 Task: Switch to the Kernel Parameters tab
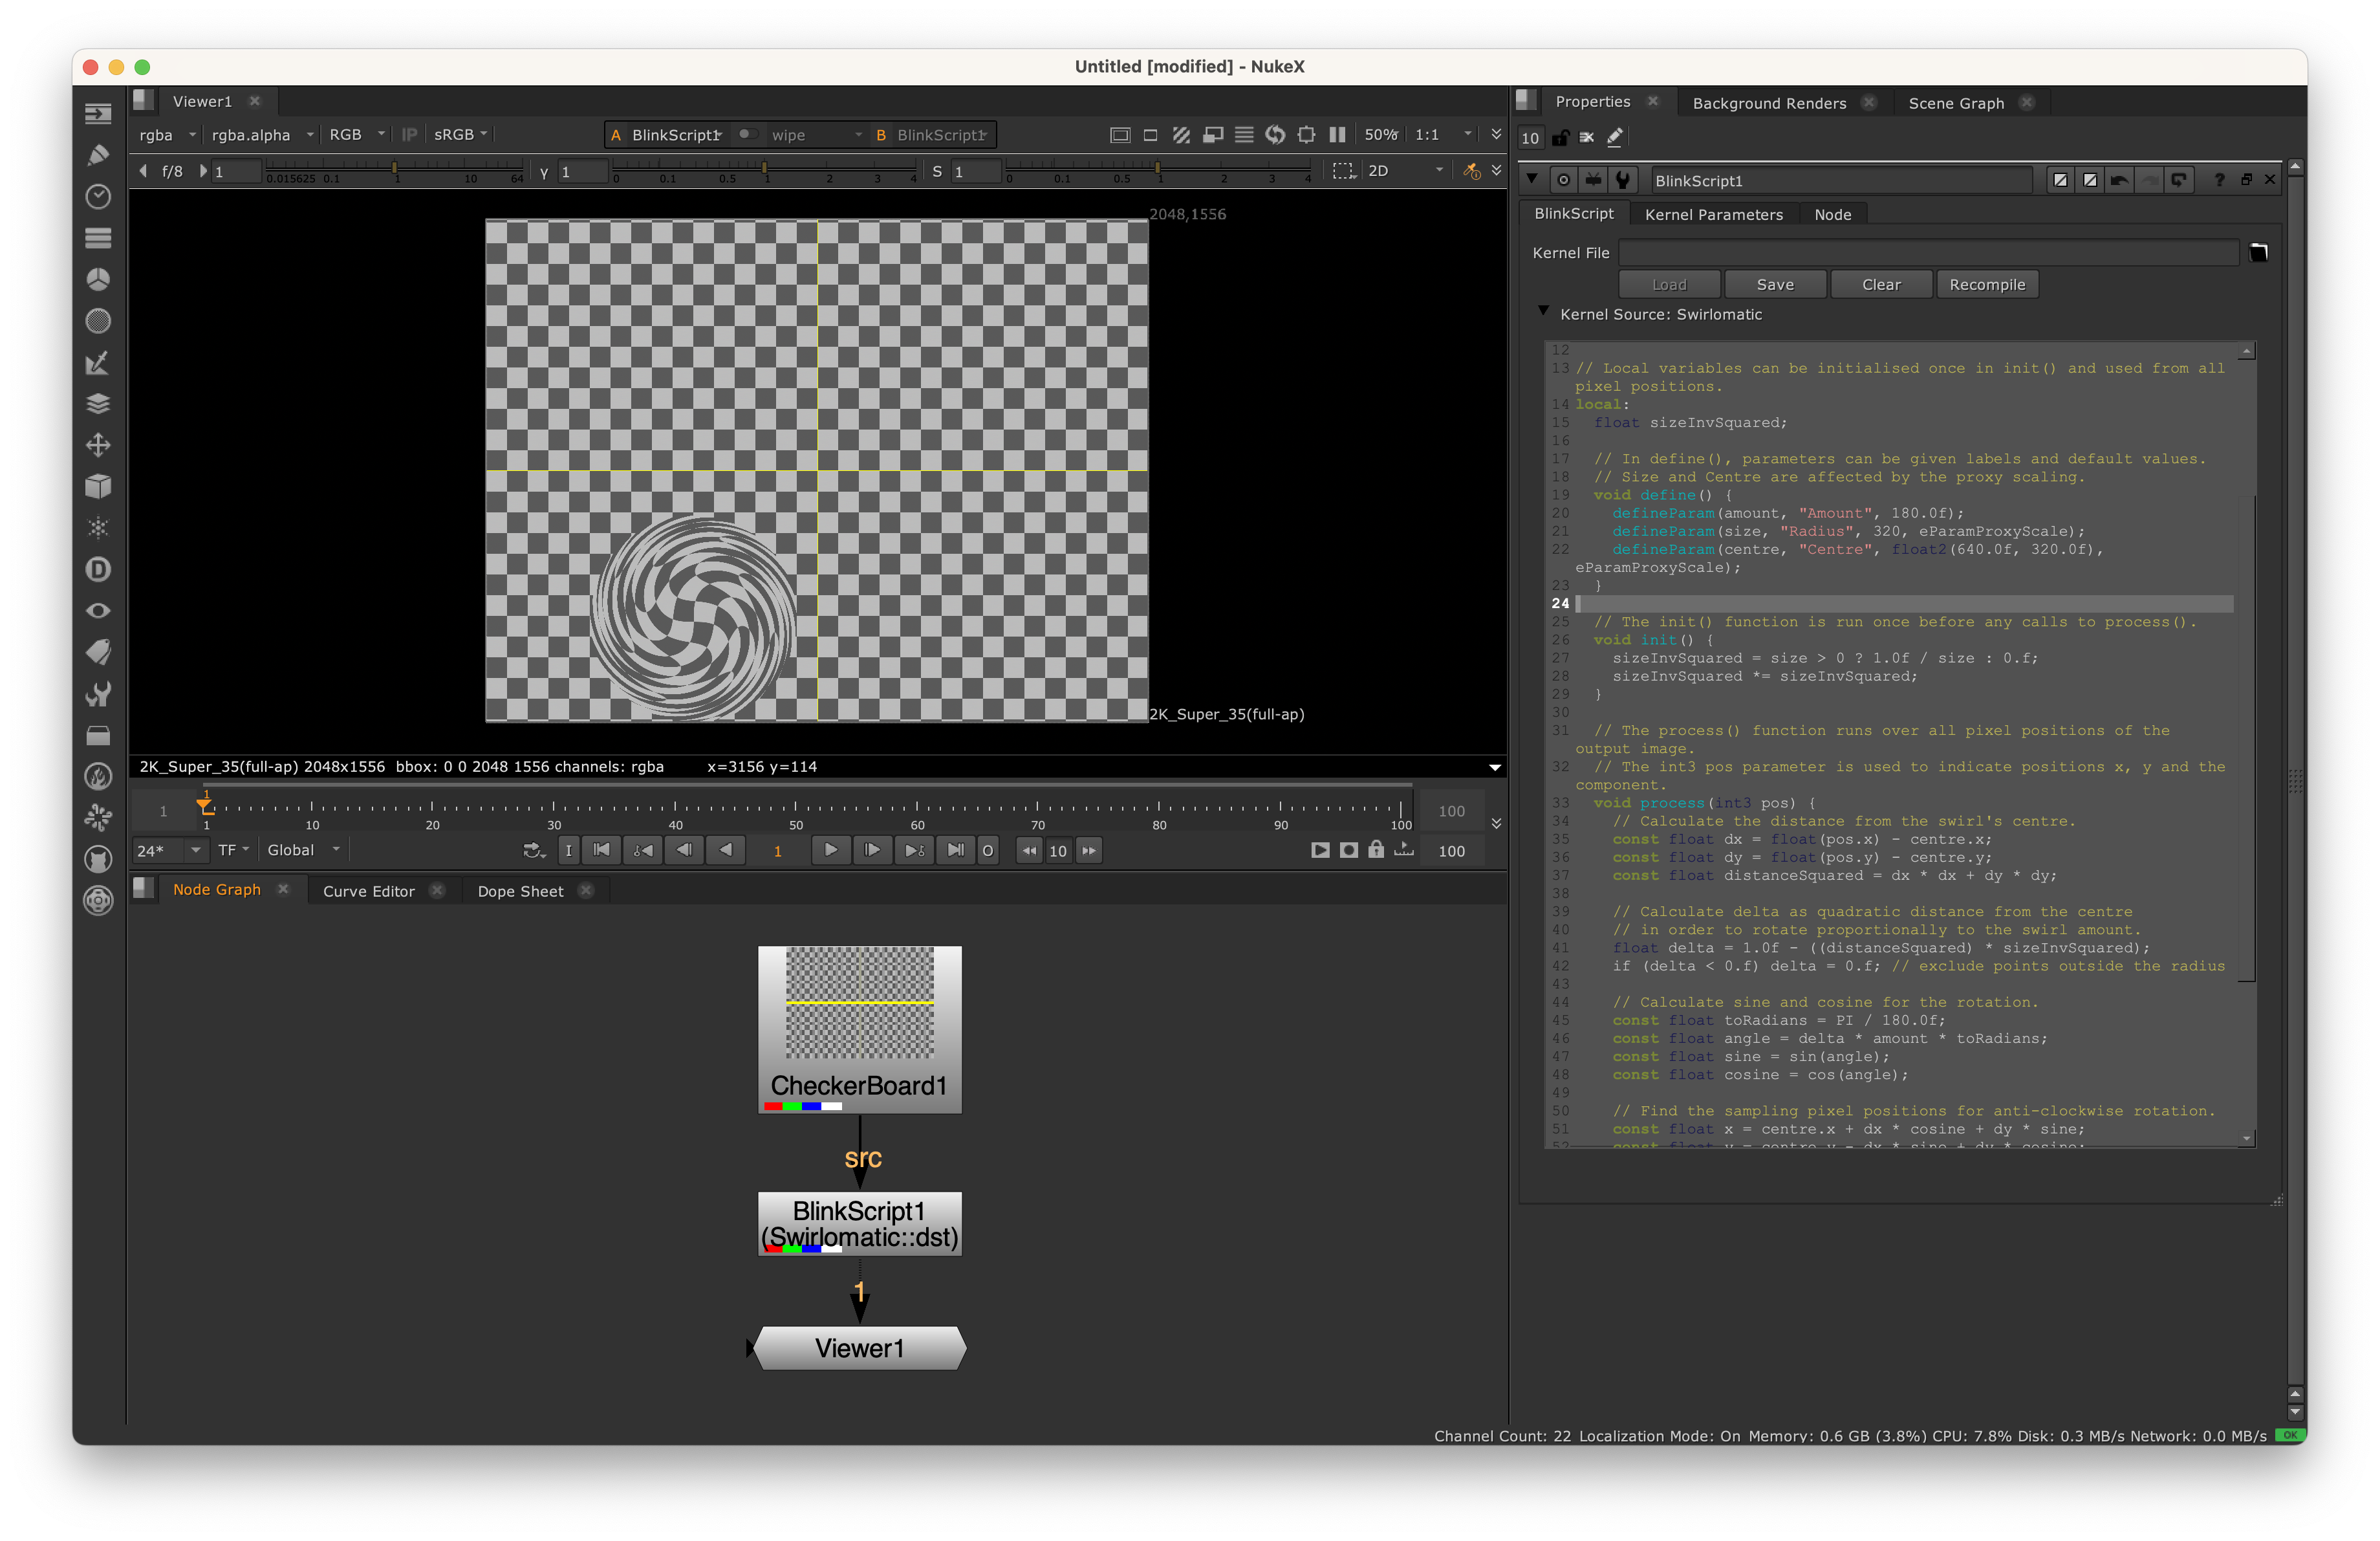point(1713,215)
